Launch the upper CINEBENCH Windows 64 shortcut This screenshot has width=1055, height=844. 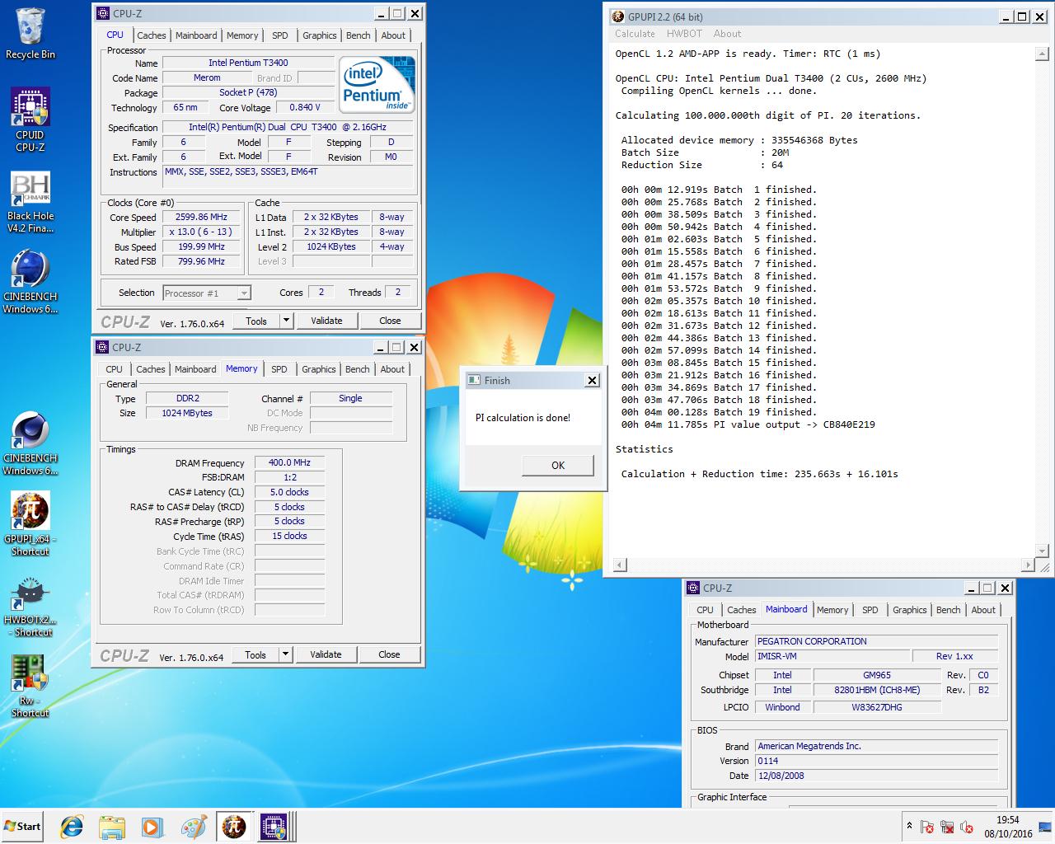(30, 282)
